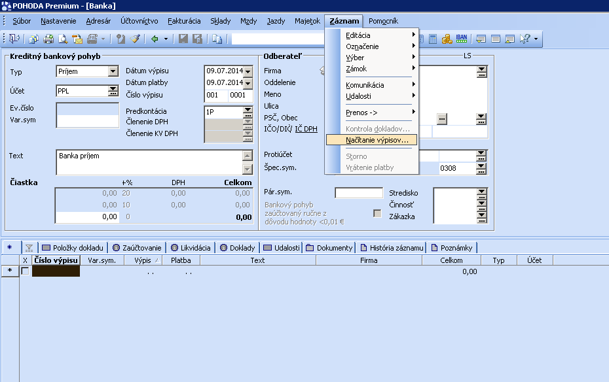Click the duplicate pages toolbar icon
The height and width of the screenshot is (382, 609).
click(217, 39)
